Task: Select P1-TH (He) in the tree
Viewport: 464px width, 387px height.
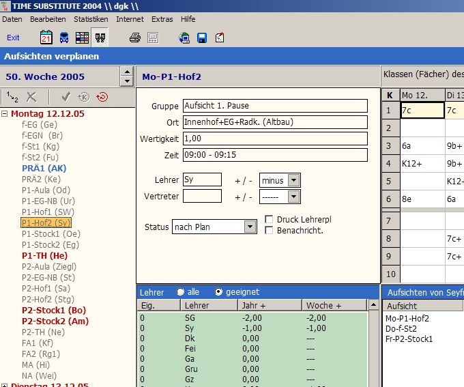Action: (44, 255)
